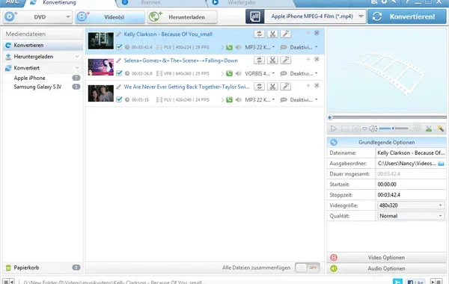This screenshot has height=284, width=449.
Task: Open VORBIS audio dropdown on Selena Gomez row
Action: [x=260, y=73]
